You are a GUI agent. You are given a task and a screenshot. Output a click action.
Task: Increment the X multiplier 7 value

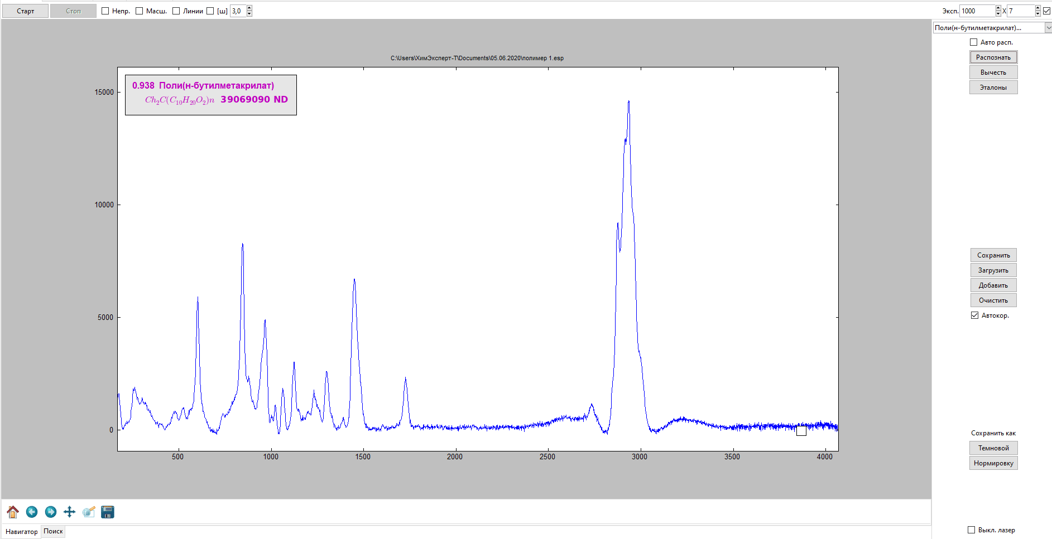pos(1038,8)
